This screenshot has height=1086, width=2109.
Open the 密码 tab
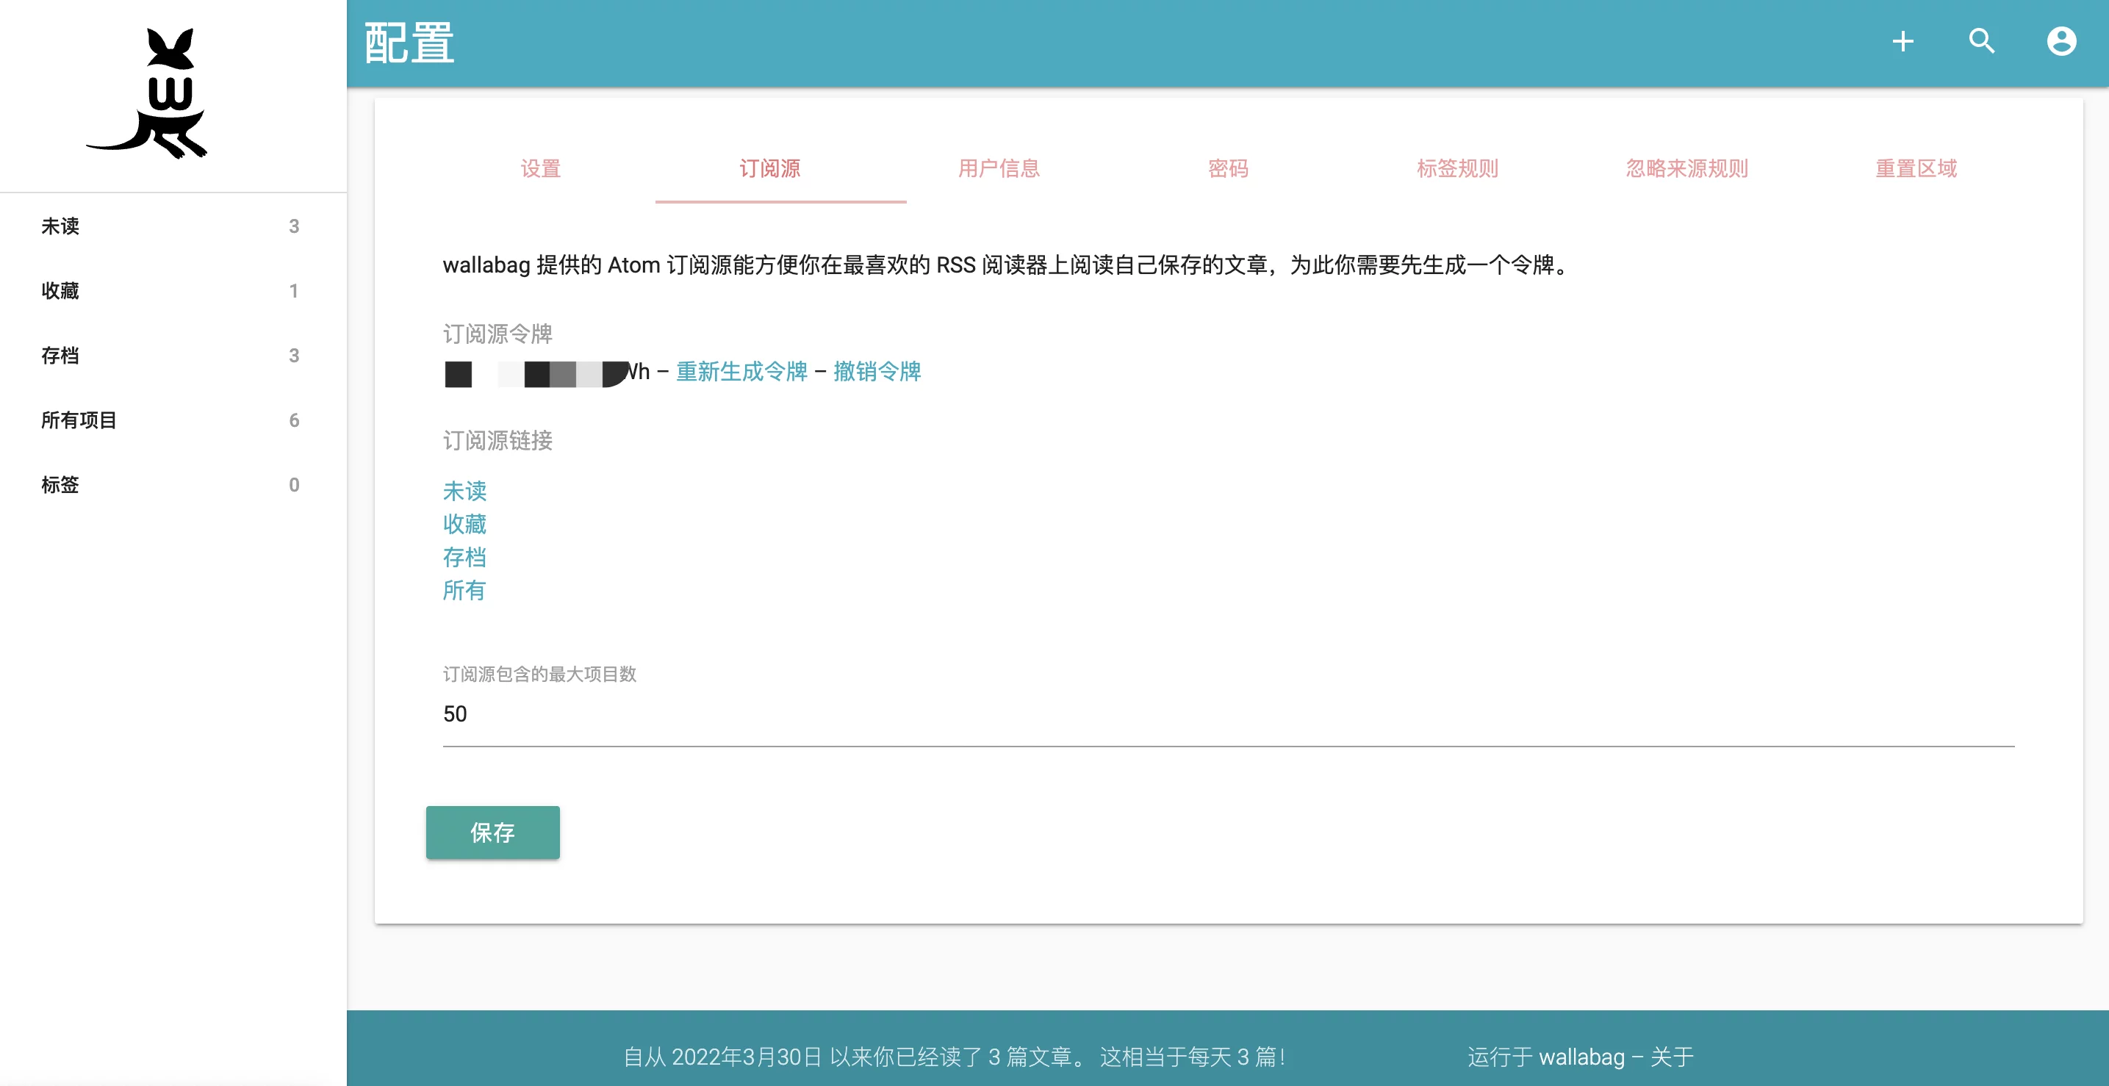pyautogui.click(x=1227, y=168)
